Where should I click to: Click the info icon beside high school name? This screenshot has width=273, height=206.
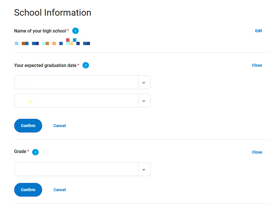[x=75, y=31]
